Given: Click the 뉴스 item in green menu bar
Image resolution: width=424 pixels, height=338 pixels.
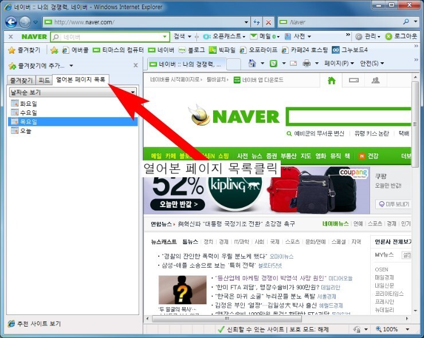Looking at the screenshot, I should (x=257, y=156).
